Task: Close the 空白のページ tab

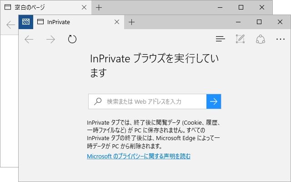Action: click(x=84, y=7)
